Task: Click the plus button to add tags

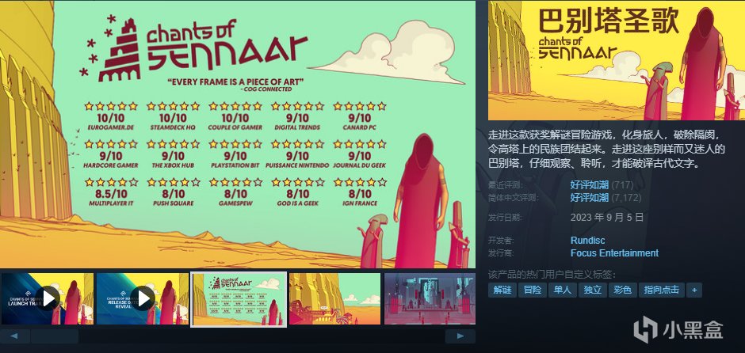Action: coord(694,290)
